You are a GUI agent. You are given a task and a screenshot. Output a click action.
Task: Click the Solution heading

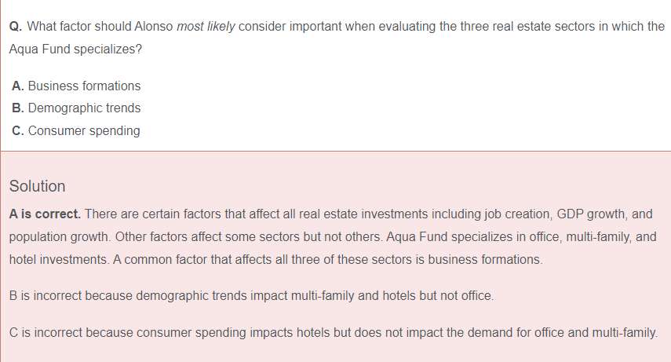37,186
